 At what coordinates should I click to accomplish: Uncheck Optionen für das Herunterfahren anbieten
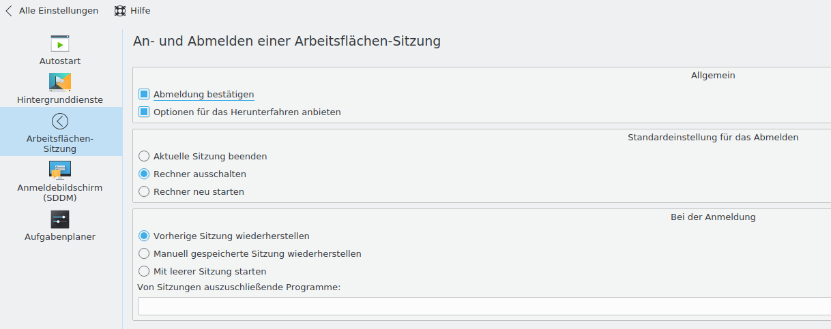(144, 112)
